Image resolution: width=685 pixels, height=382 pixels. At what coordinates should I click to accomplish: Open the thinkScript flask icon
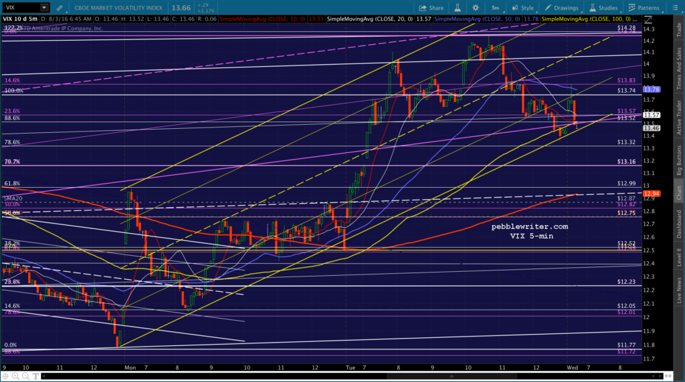458,8
